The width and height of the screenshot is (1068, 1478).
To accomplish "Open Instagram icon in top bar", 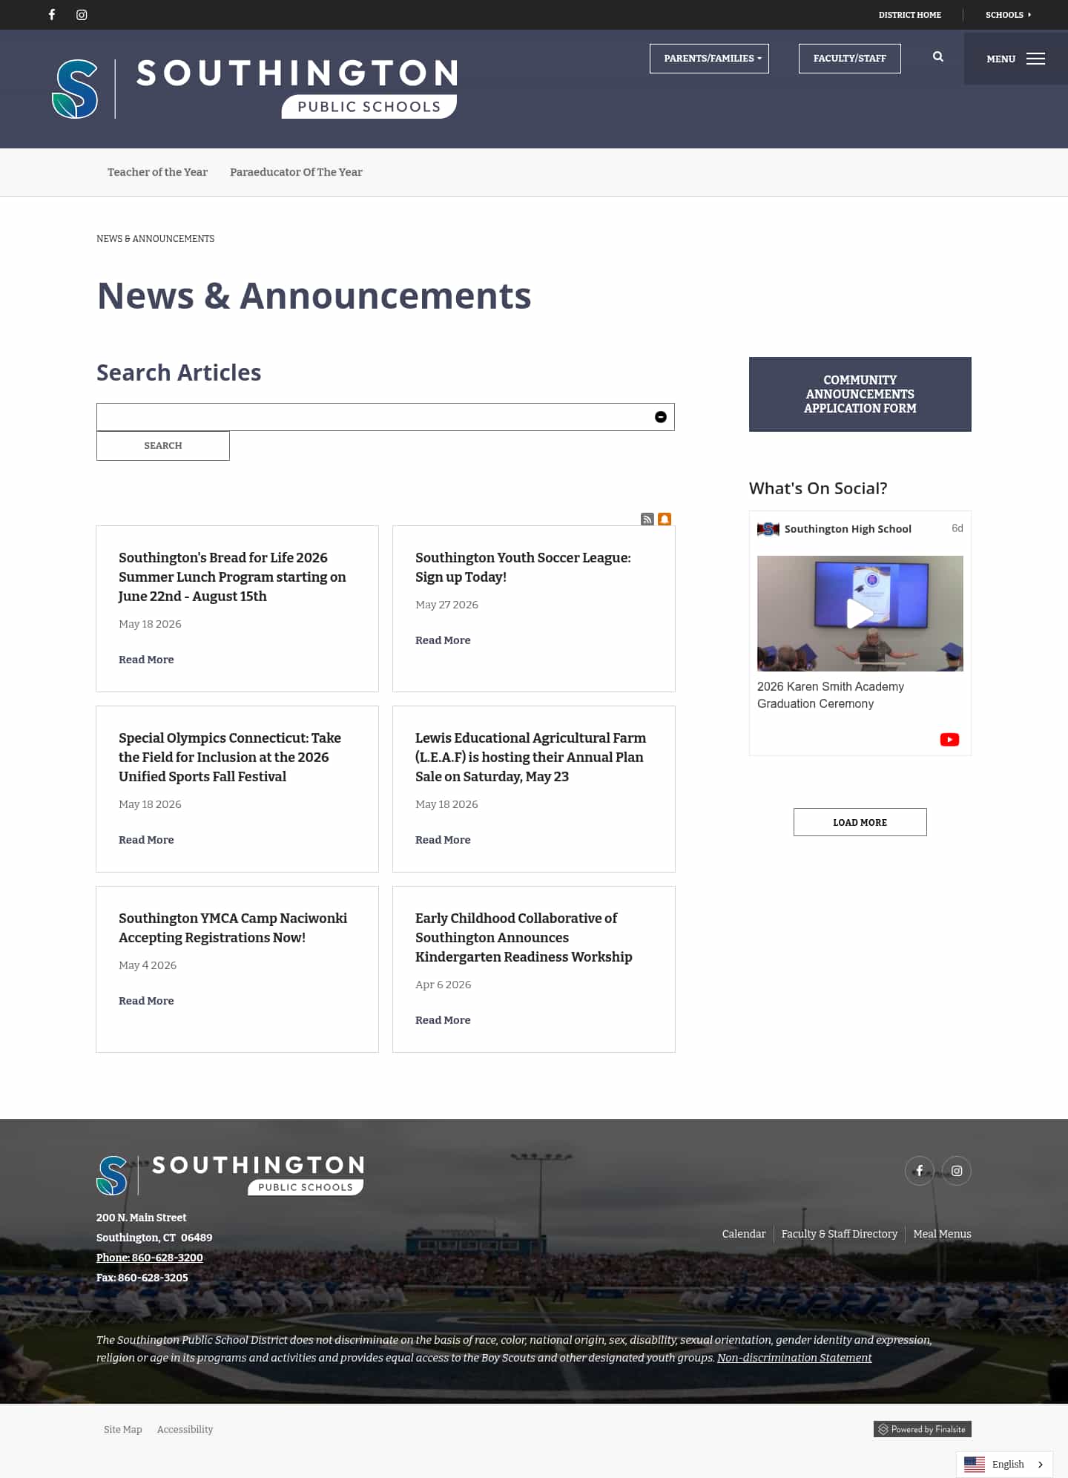I will coord(82,15).
